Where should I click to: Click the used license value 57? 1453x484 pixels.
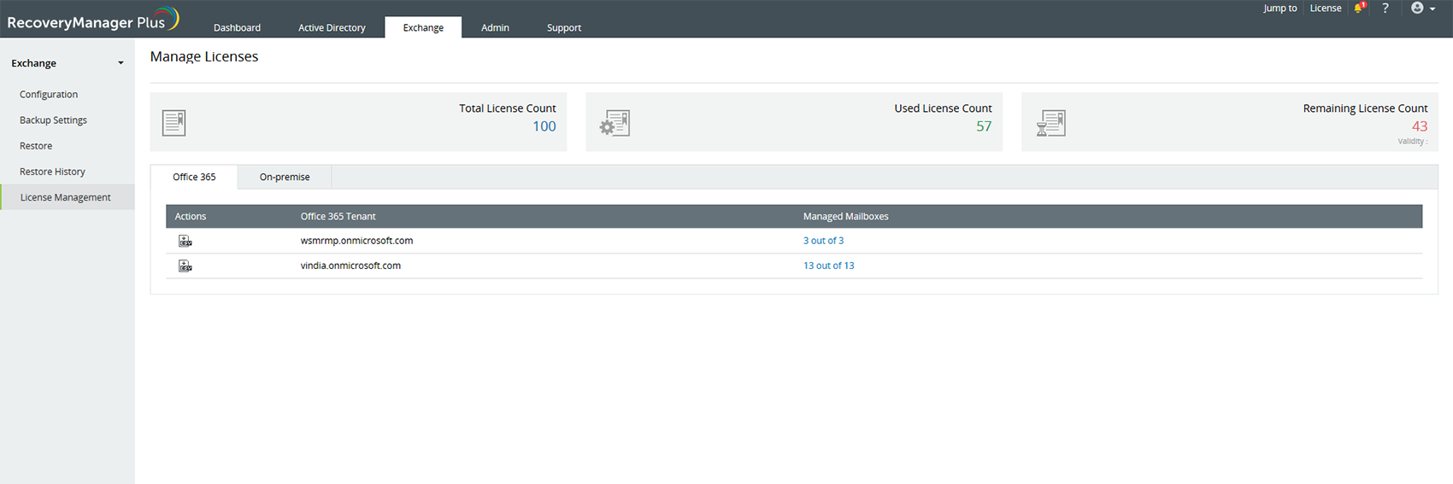coord(984,126)
